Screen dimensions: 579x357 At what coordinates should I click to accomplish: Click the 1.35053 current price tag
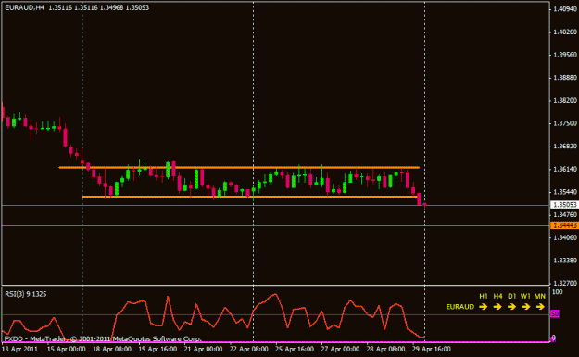[564, 205]
